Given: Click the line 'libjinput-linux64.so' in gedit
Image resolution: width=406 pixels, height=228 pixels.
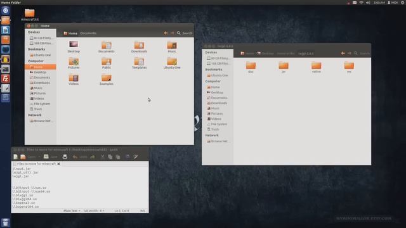Looking at the screenshot, I should (31, 191).
